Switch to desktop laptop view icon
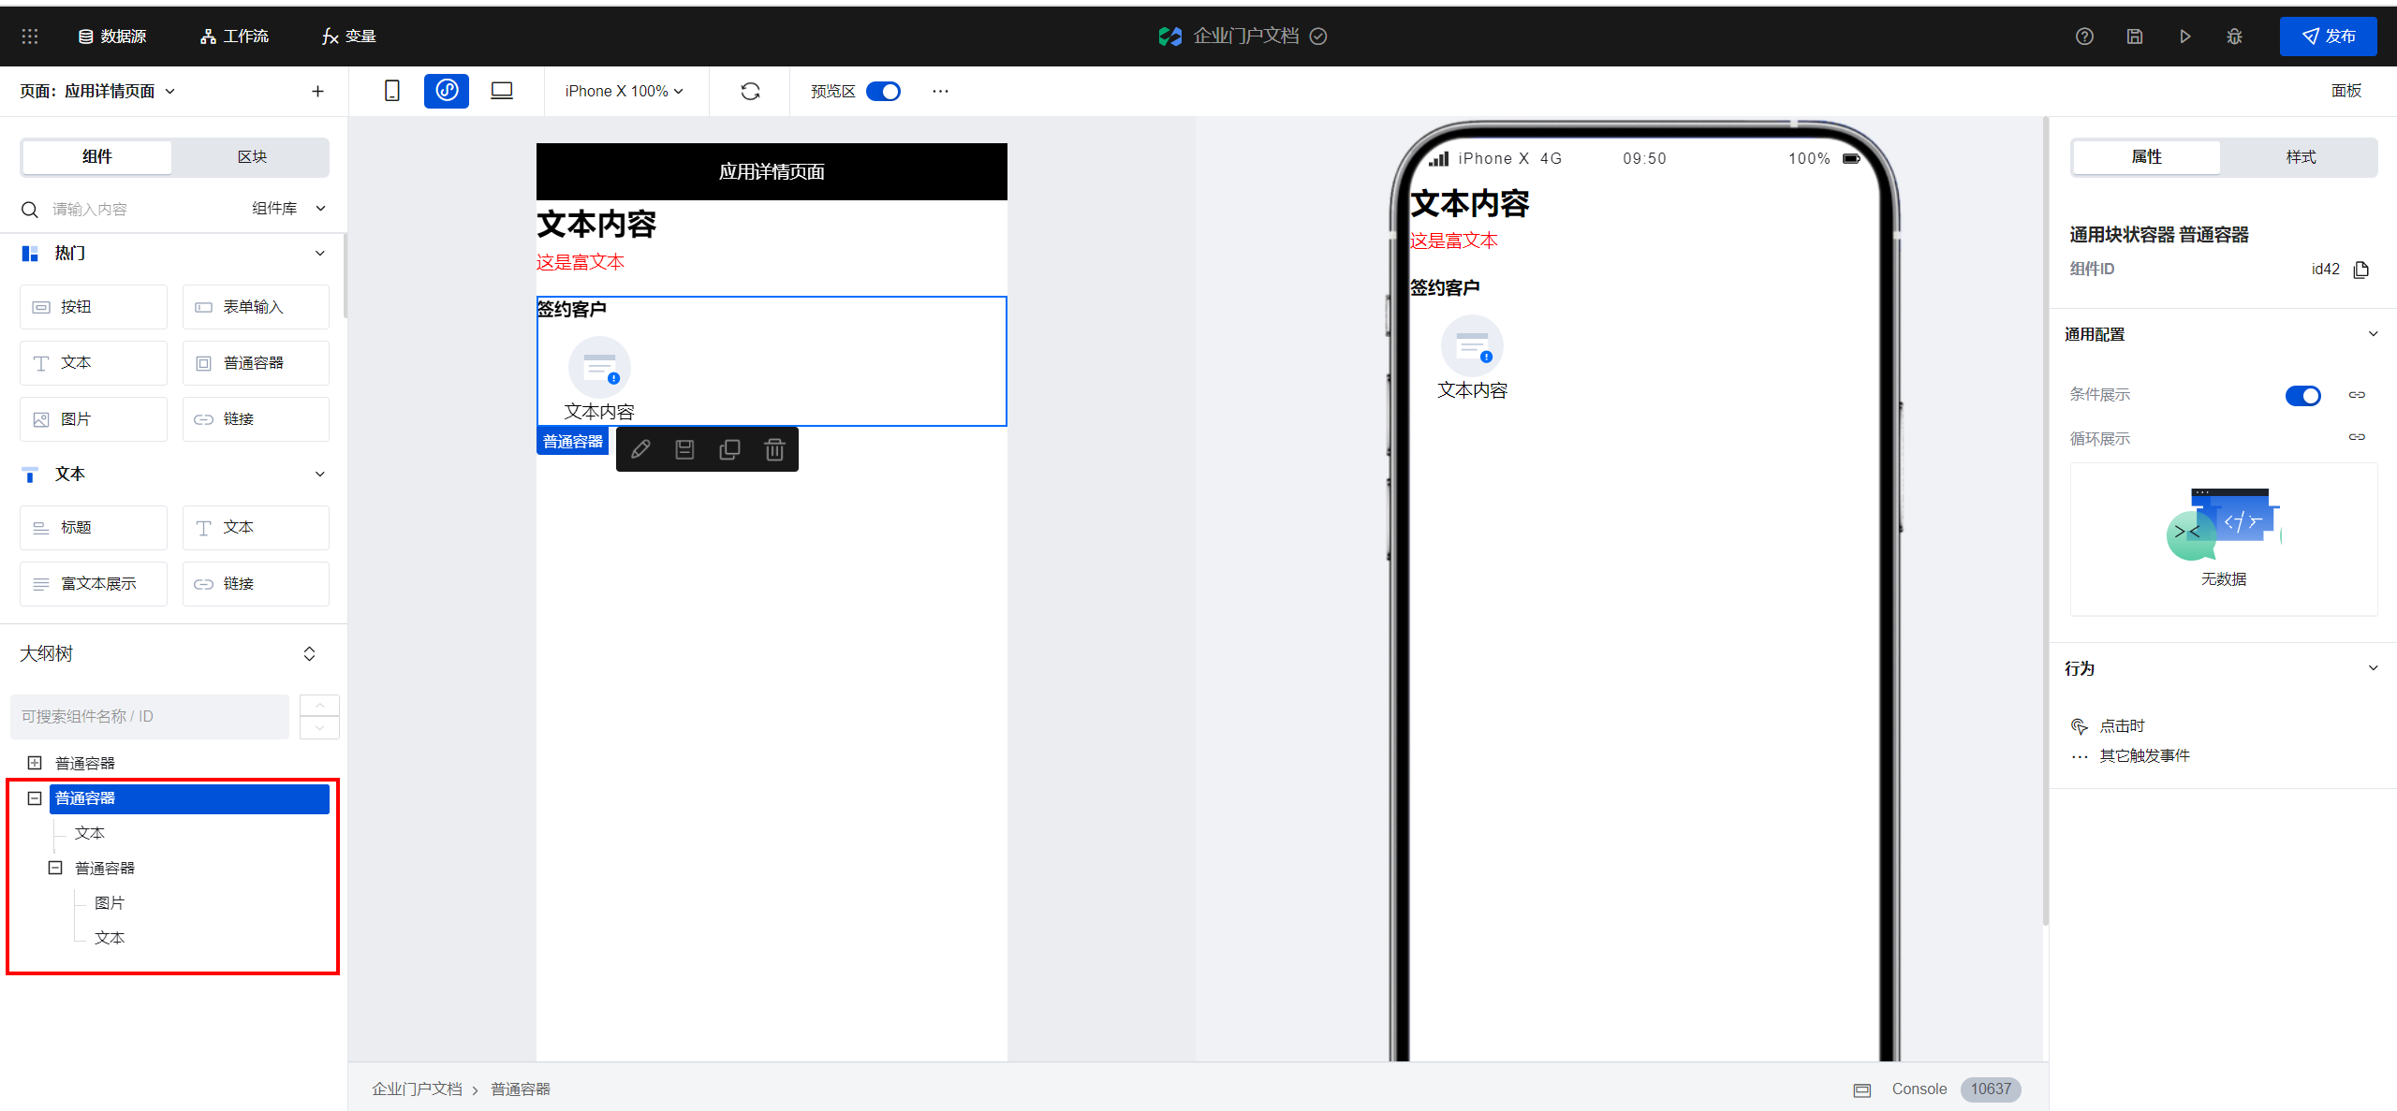Viewport: 2397px width, 1111px height. pos(502,91)
